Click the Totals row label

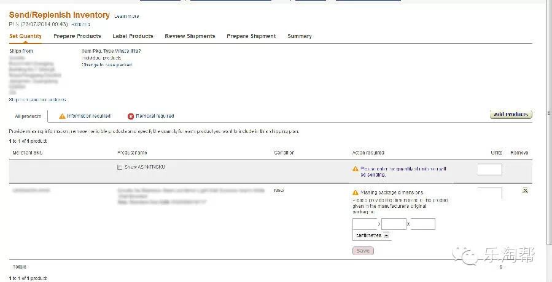tap(20, 267)
